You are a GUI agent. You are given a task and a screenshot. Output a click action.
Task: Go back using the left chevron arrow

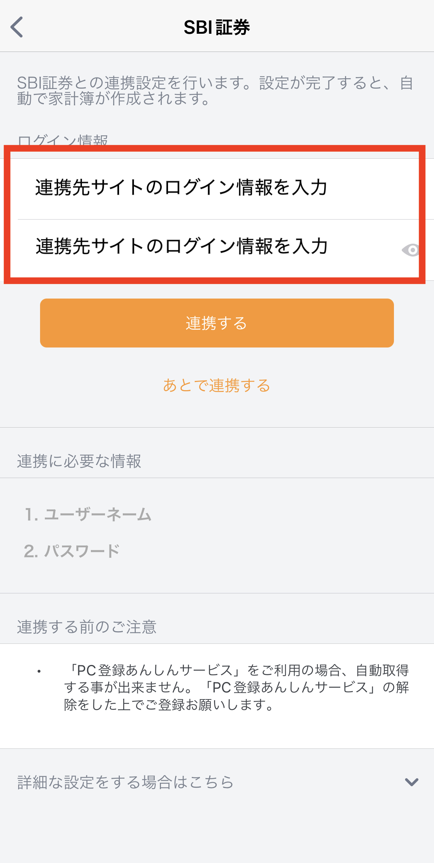(x=17, y=27)
